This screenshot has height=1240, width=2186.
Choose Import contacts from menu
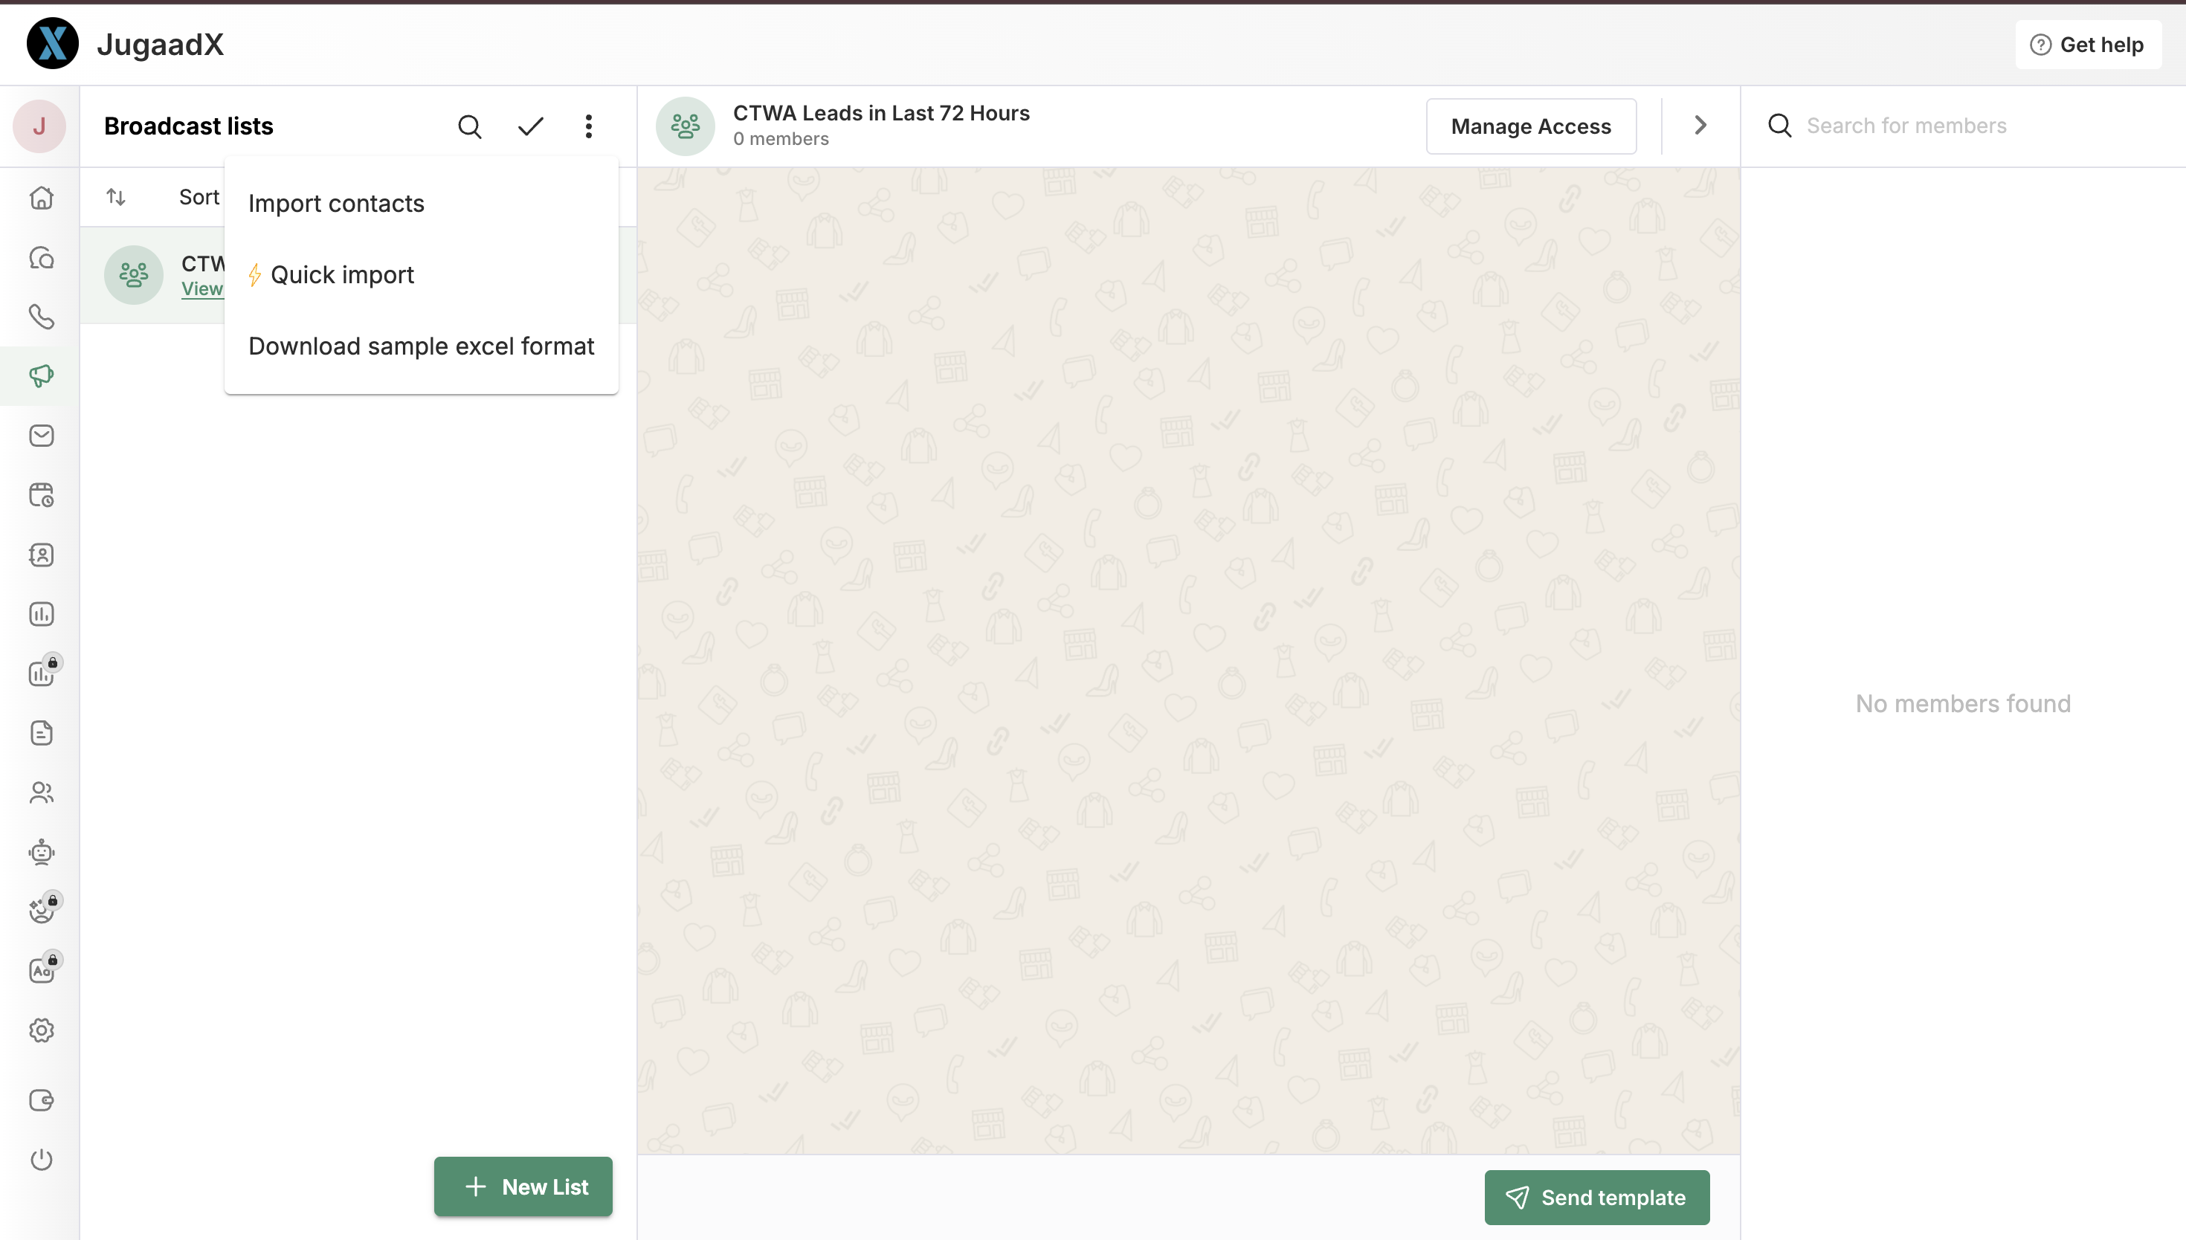click(x=335, y=204)
